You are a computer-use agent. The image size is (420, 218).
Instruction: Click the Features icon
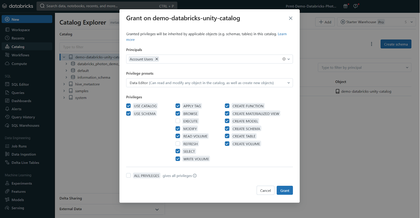pyautogui.click(x=7, y=191)
